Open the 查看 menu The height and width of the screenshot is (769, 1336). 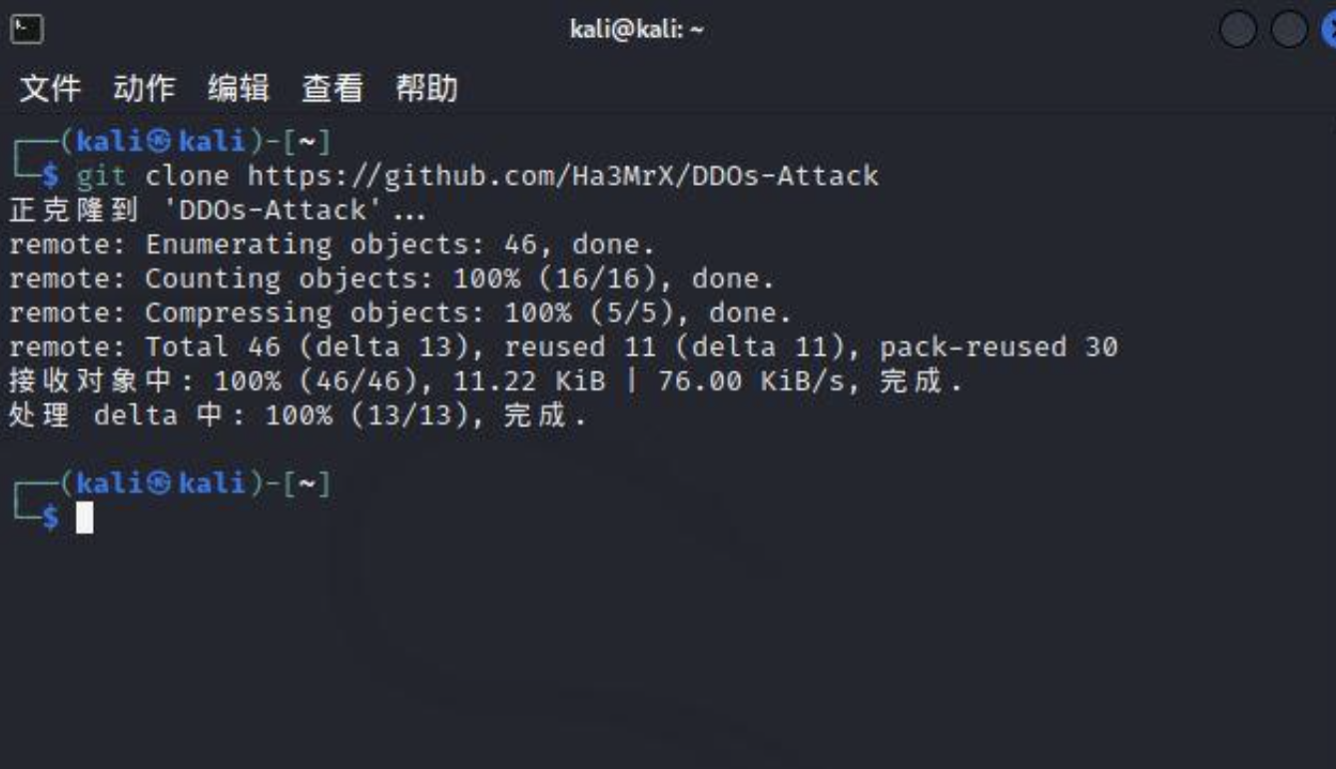[x=332, y=89]
